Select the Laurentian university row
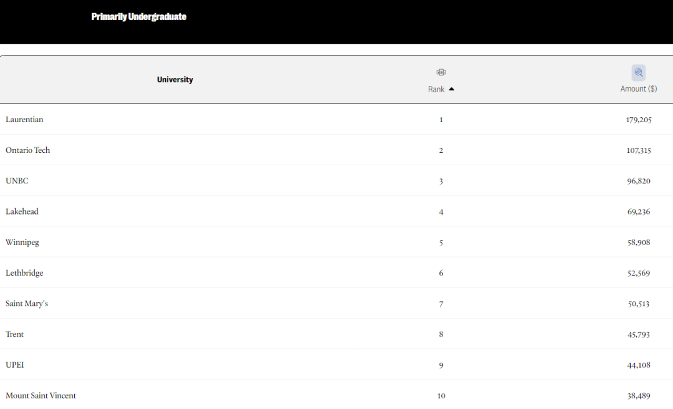This screenshot has width=673, height=409. (x=336, y=120)
